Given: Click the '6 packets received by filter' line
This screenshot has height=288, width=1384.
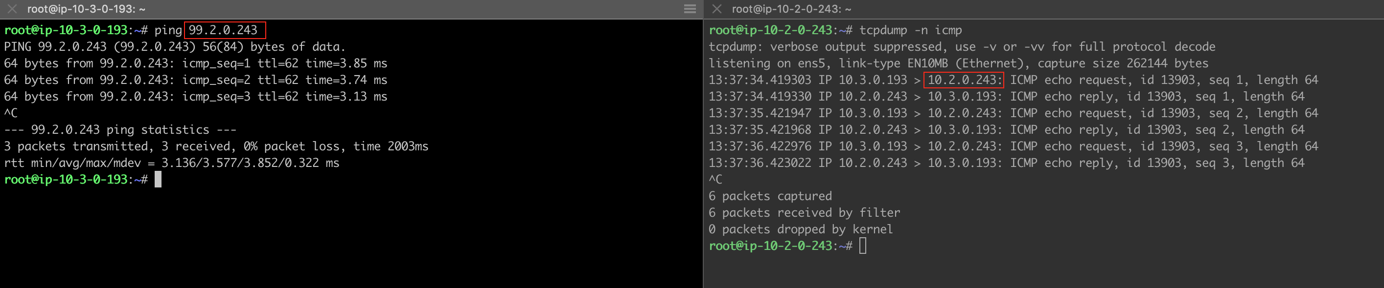Looking at the screenshot, I should (804, 213).
